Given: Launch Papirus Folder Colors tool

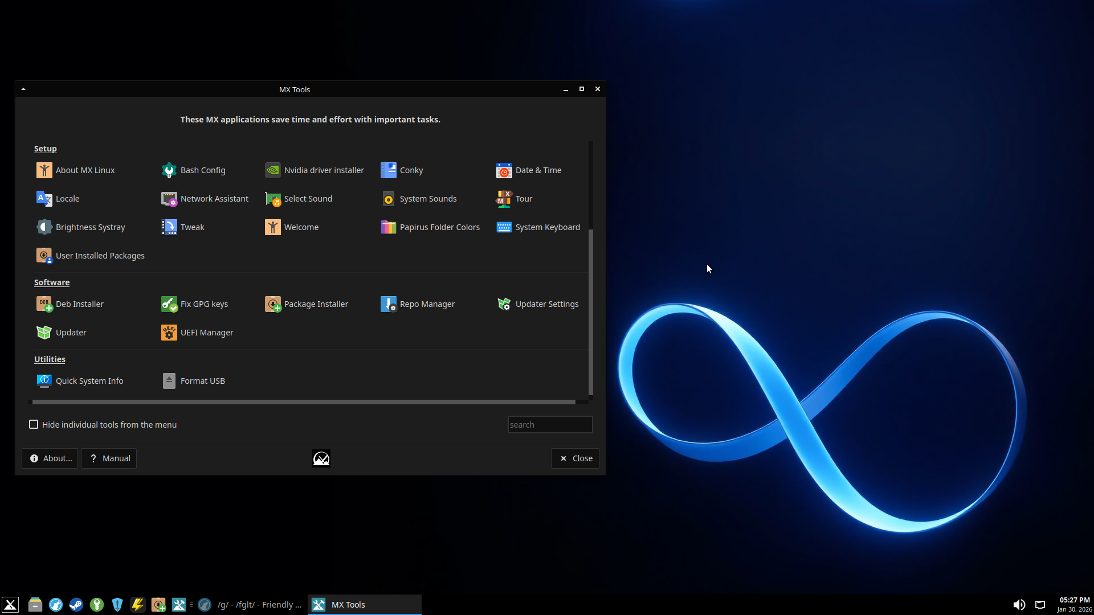Looking at the screenshot, I should (388, 227).
